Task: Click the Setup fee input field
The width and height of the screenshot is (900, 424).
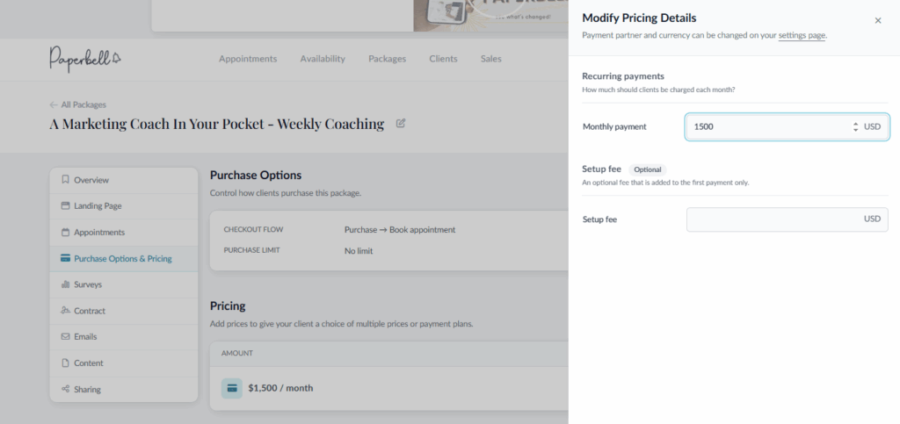Action: pyautogui.click(x=787, y=219)
